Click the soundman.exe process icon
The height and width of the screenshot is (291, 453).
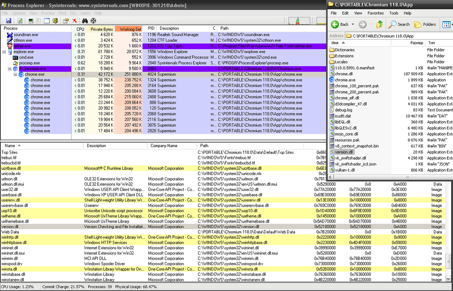10,35
